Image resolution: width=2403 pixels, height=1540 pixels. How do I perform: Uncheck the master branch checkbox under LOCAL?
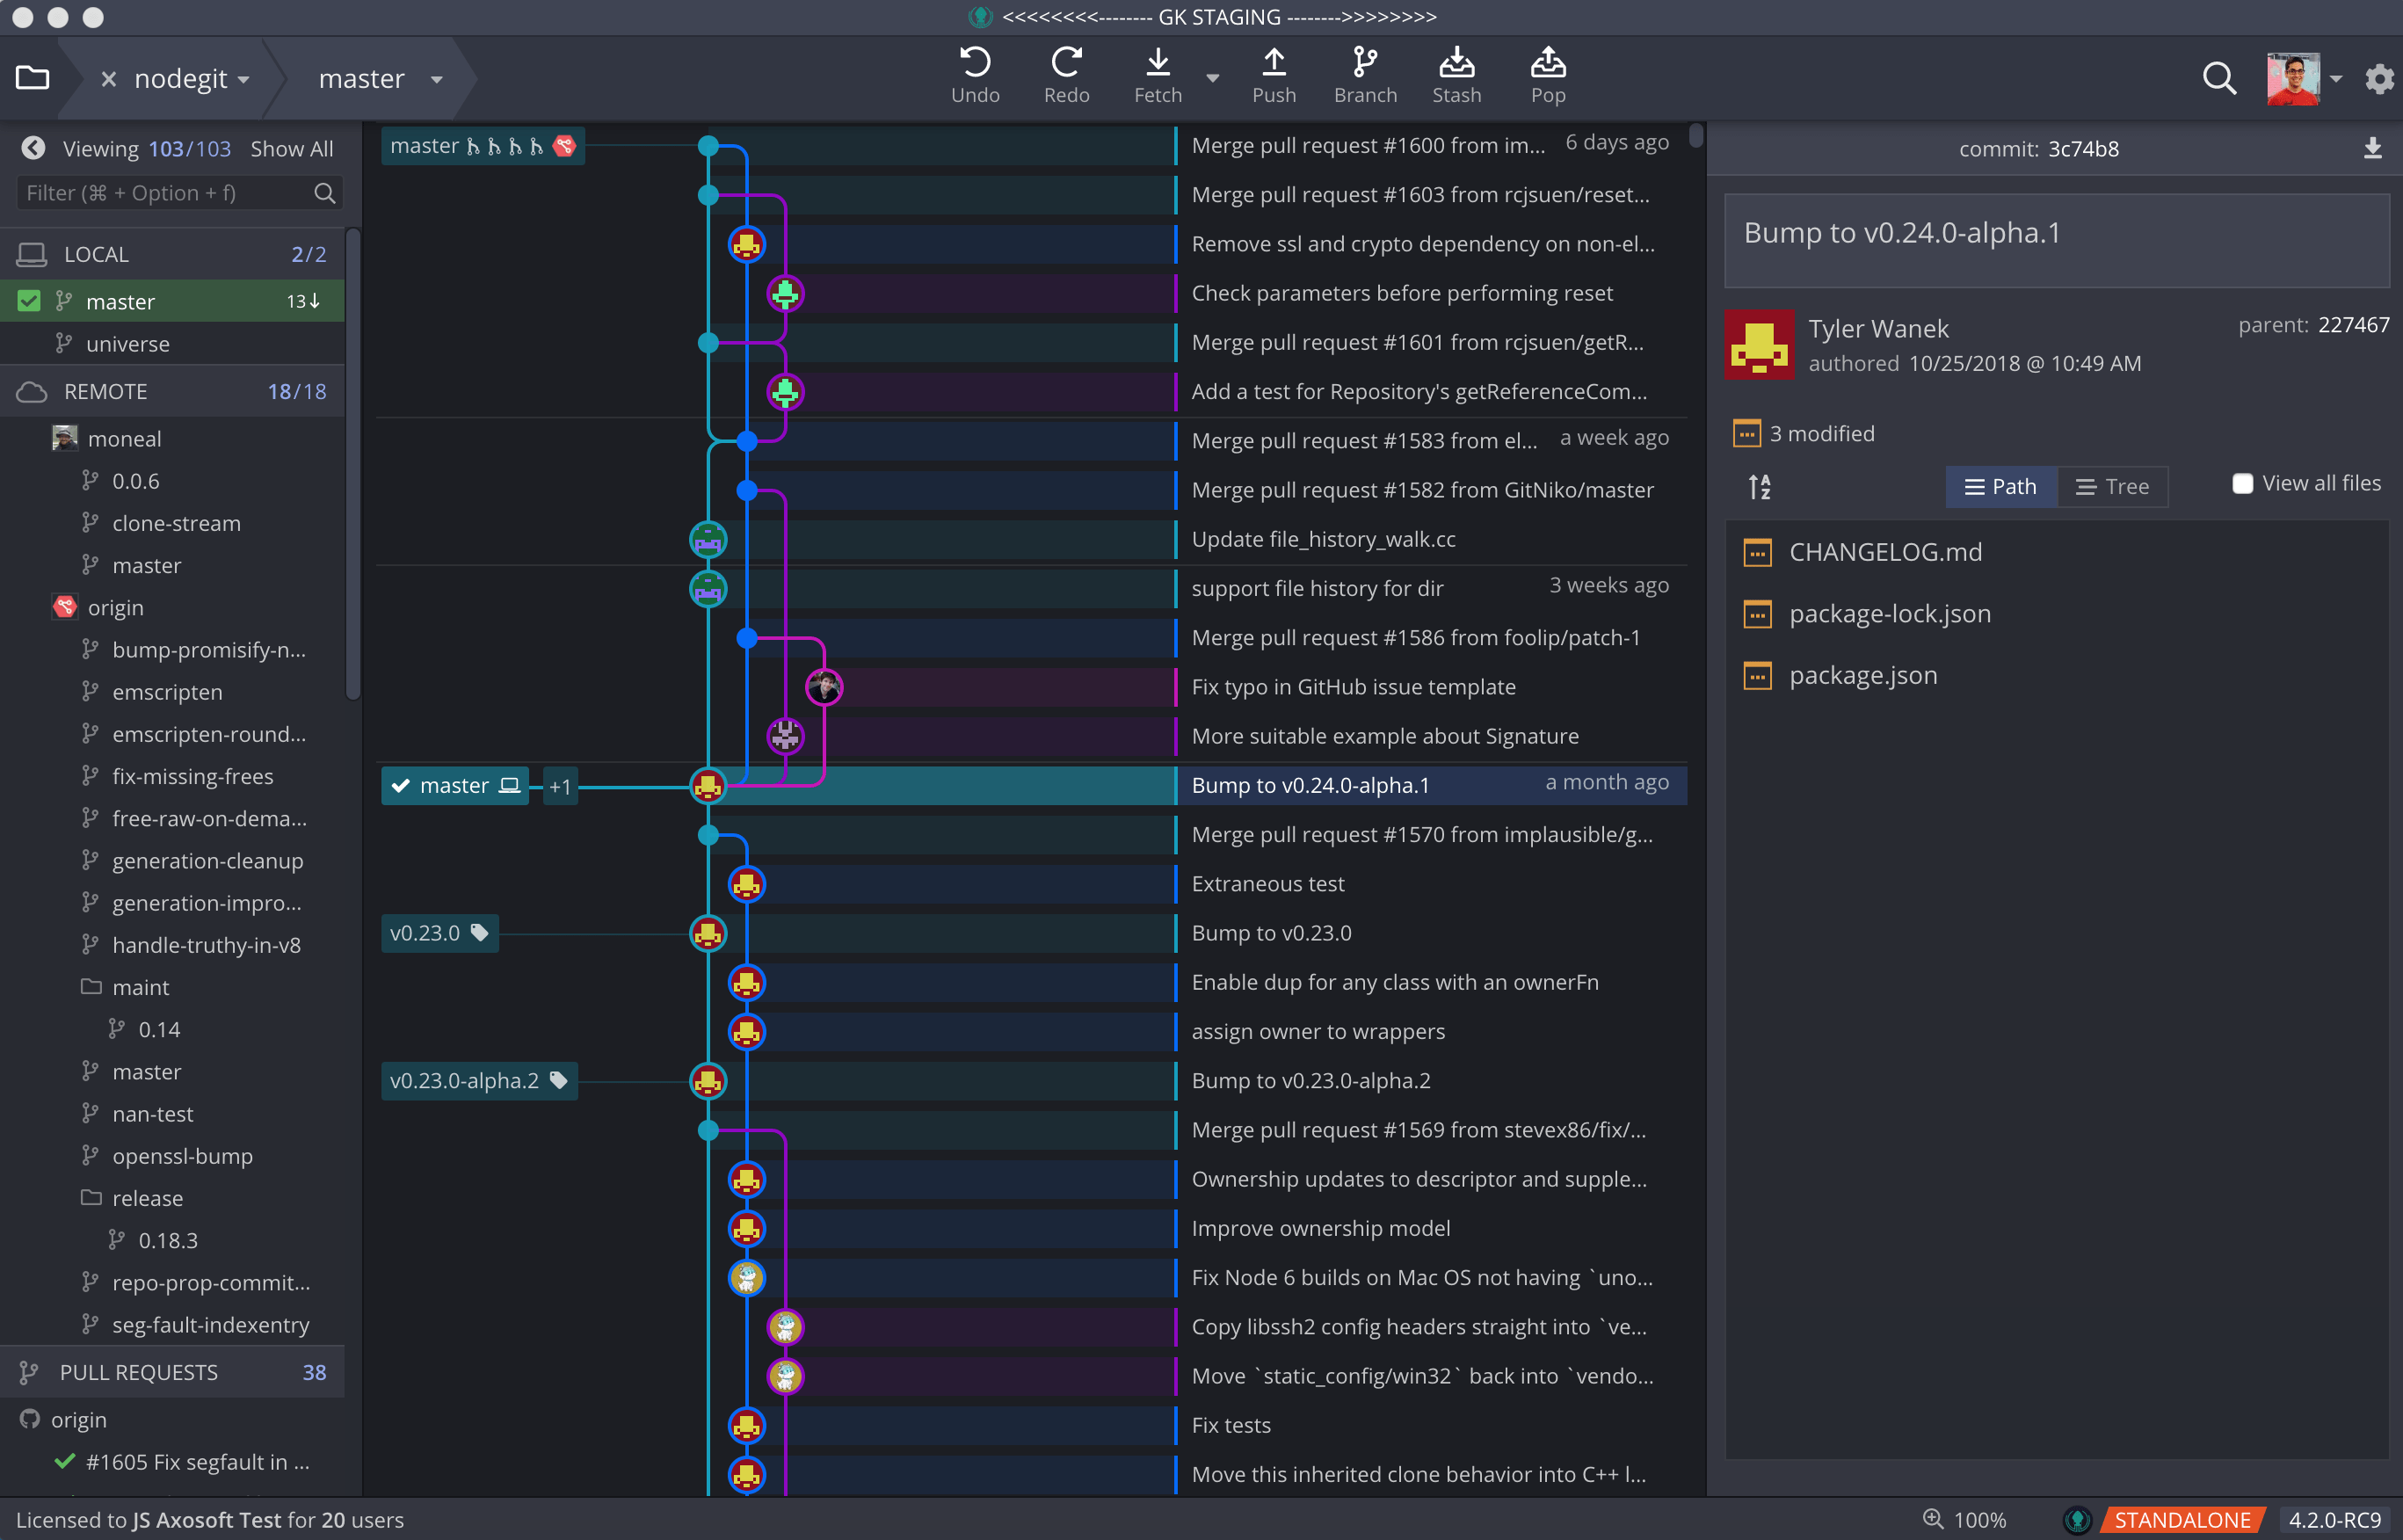29,300
